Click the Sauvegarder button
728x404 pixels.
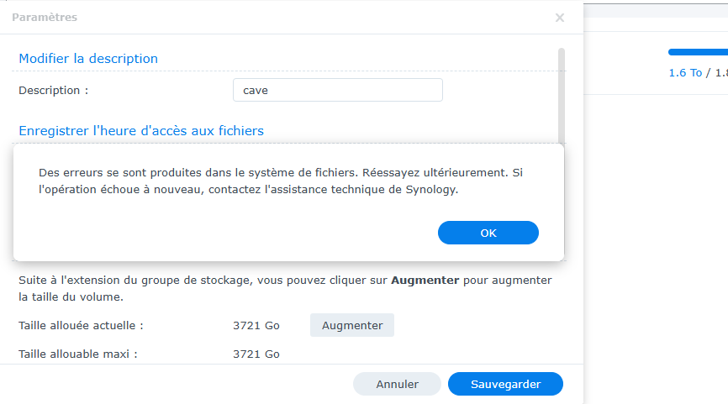(505, 384)
